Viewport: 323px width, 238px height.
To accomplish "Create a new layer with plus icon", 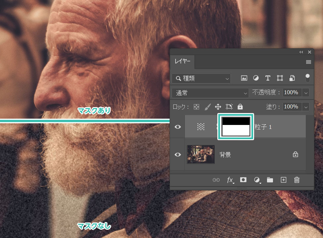I will coord(283,180).
